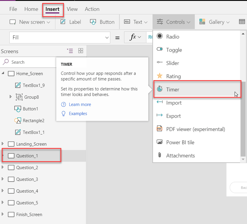Insert a Power BI tile
The height and width of the screenshot is (224, 247).
(x=197, y=142)
